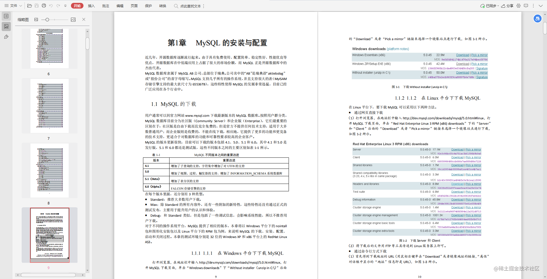Click the print icon
Viewport: 547px width, 279px height.
(44, 6)
